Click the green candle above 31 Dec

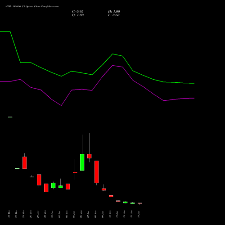click(x=54, y=185)
